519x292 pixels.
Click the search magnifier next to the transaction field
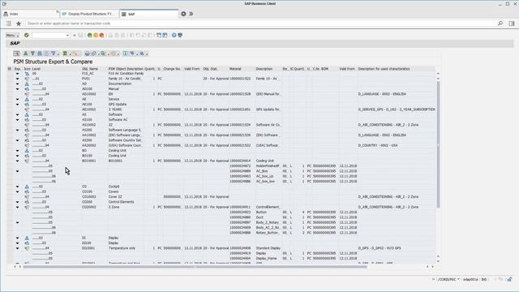[500, 24]
